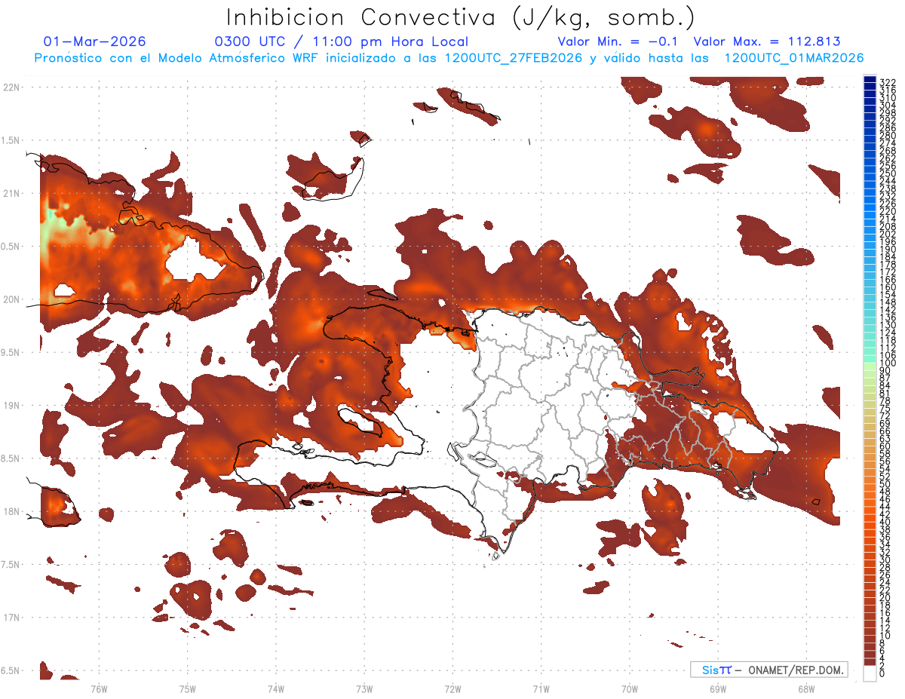Click the 69W longitude label

click(717, 688)
